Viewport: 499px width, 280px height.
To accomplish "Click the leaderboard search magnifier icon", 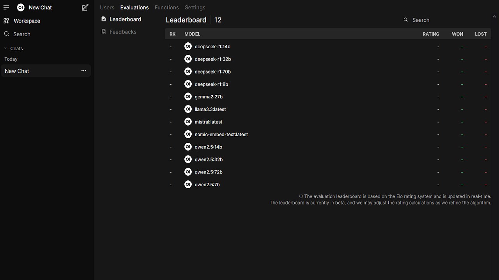I will pos(406,20).
